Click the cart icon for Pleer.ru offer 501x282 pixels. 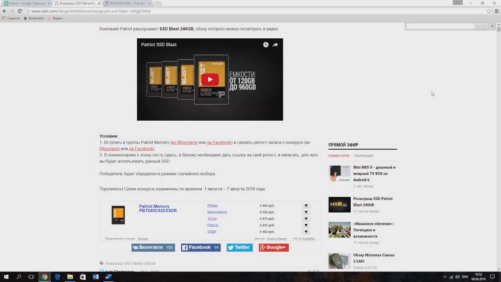(306, 225)
